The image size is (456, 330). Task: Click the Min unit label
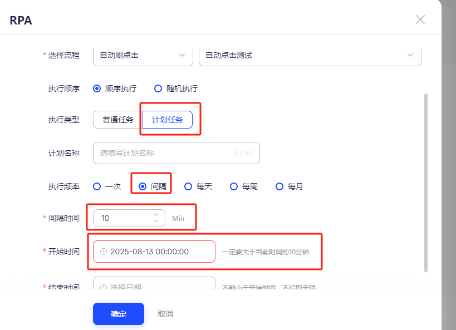click(x=178, y=218)
